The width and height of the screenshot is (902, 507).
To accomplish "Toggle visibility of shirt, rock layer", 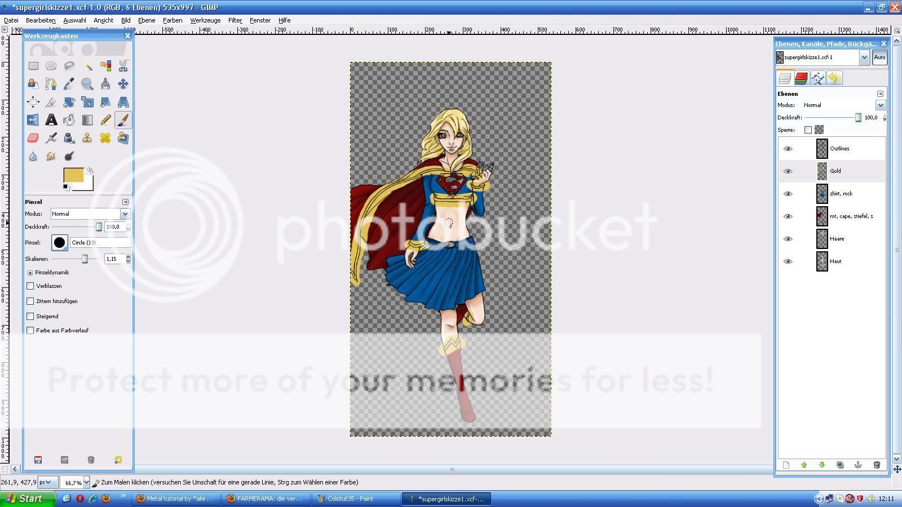I will tap(788, 194).
